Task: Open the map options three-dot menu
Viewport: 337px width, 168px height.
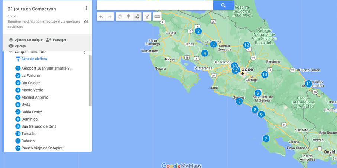Action: pos(87,8)
